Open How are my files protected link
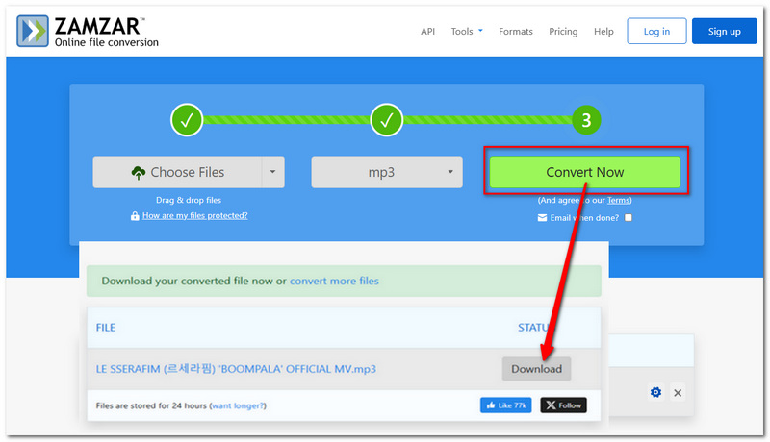Image resolution: width=770 pixels, height=442 pixels. [x=195, y=215]
